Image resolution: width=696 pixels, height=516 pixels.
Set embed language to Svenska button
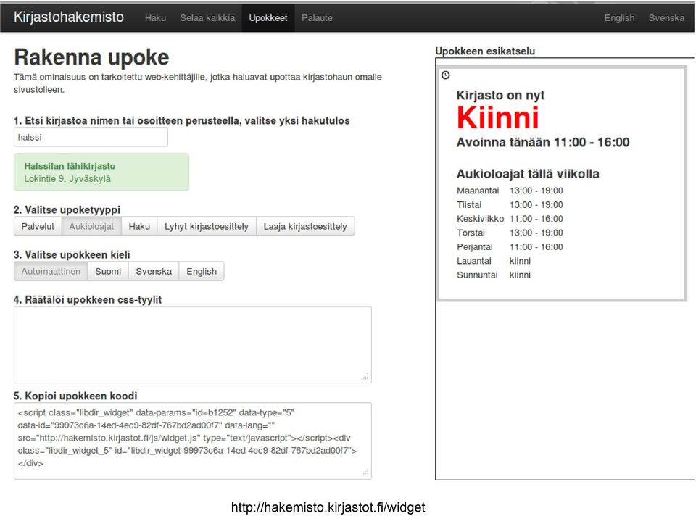click(154, 271)
